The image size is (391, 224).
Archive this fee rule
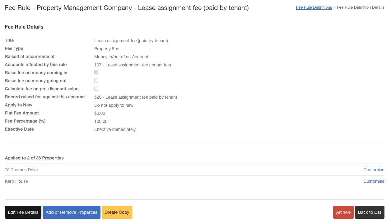click(343, 212)
